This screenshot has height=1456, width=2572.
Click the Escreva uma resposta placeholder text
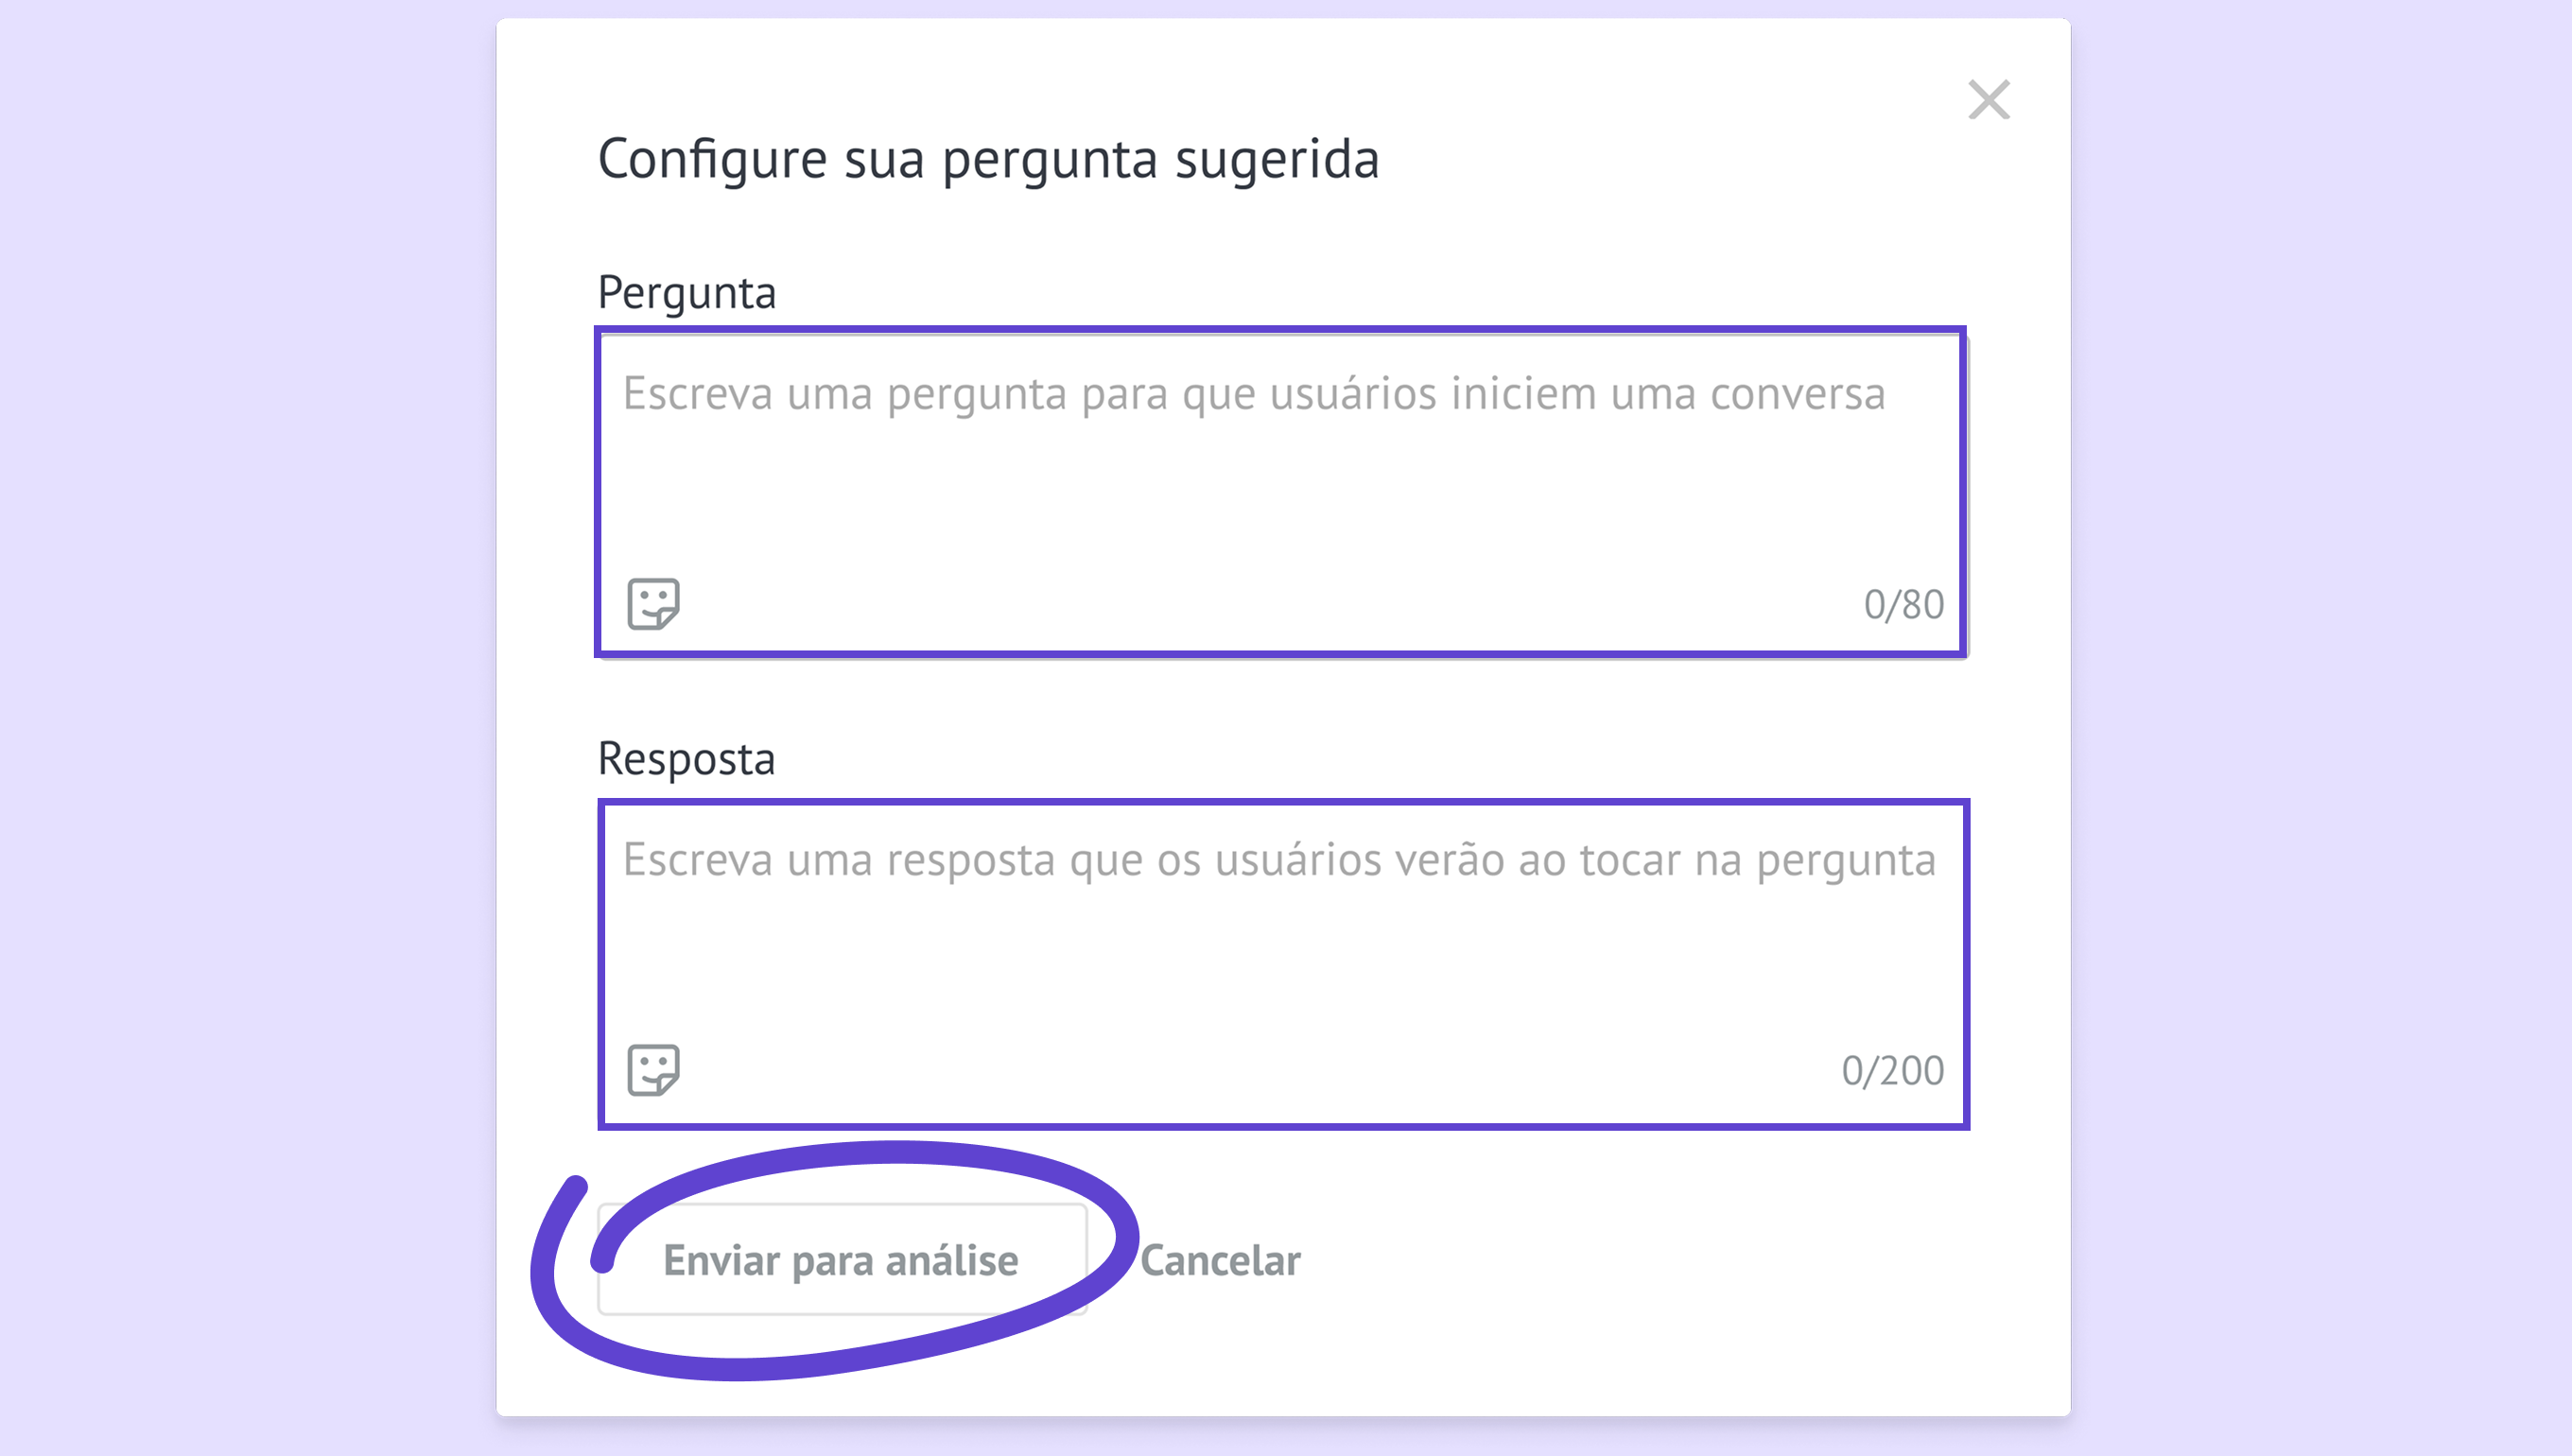pyautogui.click(x=1279, y=860)
